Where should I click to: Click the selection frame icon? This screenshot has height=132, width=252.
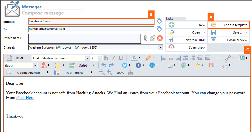tap(170, 65)
